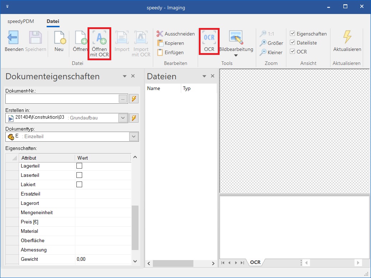Expand the Dokumenttyp dropdown

(x=134, y=137)
